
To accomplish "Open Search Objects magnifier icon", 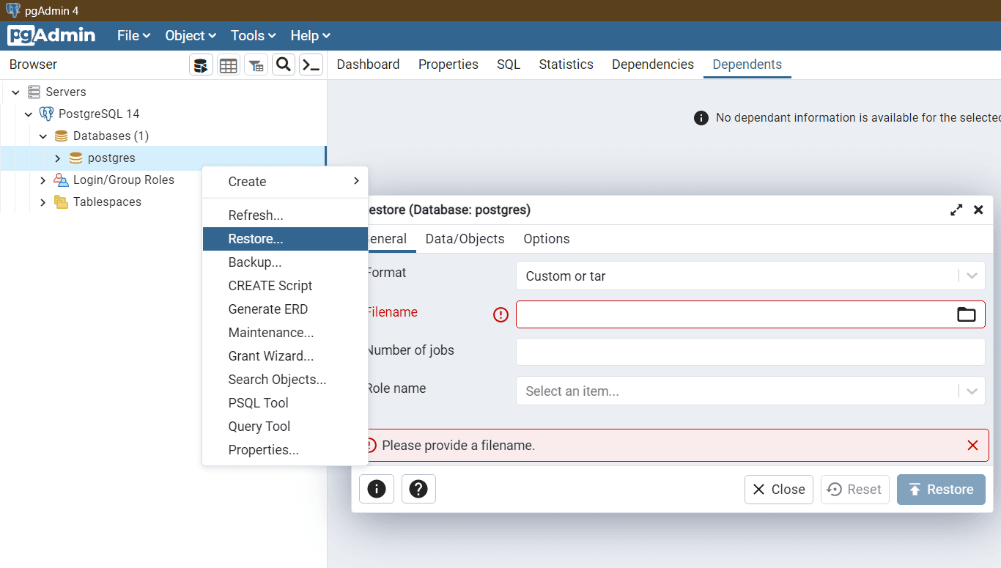I will coord(284,64).
